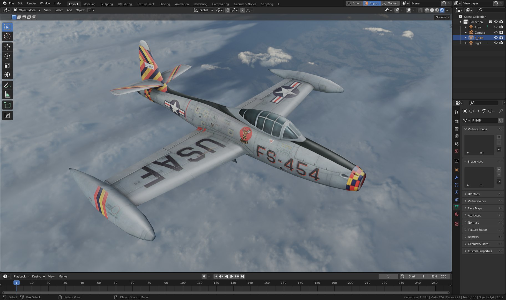Switch to the UV Editing workspace tab
The image size is (506, 300).
[x=125, y=4]
